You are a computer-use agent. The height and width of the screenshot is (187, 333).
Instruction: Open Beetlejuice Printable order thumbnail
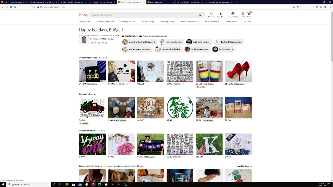click(x=84, y=39)
